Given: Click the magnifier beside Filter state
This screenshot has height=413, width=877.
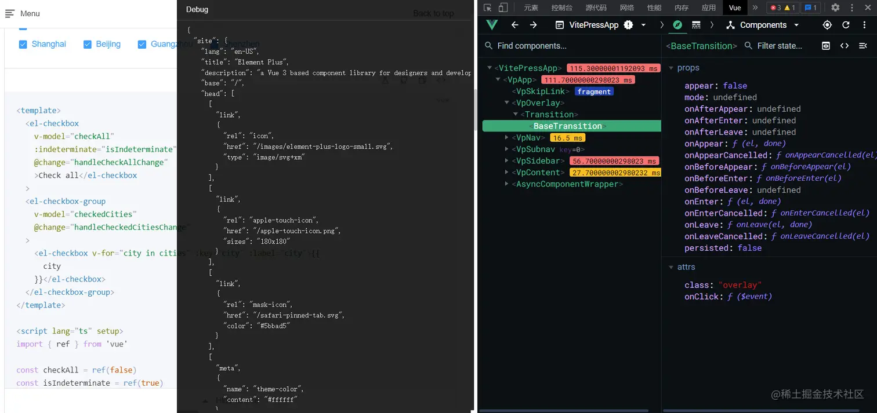Looking at the screenshot, I should pyautogui.click(x=748, y=46).
